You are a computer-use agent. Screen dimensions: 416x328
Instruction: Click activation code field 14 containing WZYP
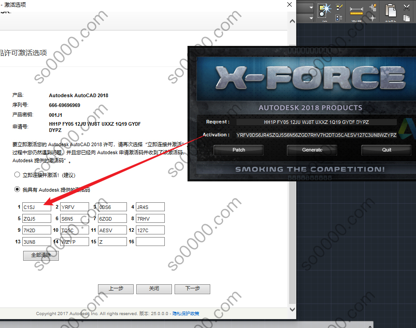(x=74, y=242)
